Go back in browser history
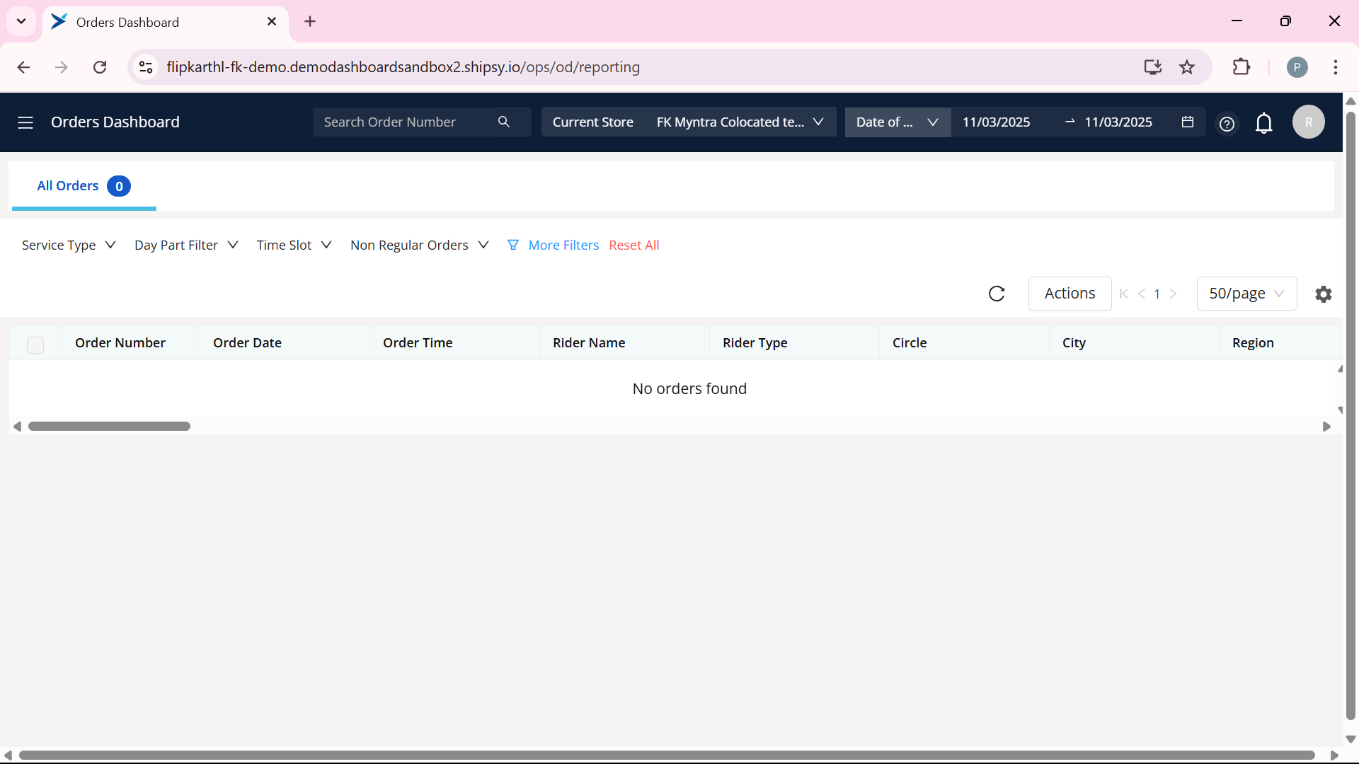The height and width of the screenshot is (764, 1359). (23, 67)
